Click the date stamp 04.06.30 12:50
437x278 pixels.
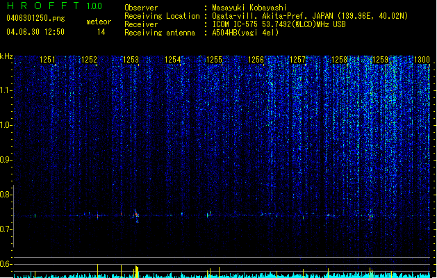pyautogui.click(x=35, y=32)
